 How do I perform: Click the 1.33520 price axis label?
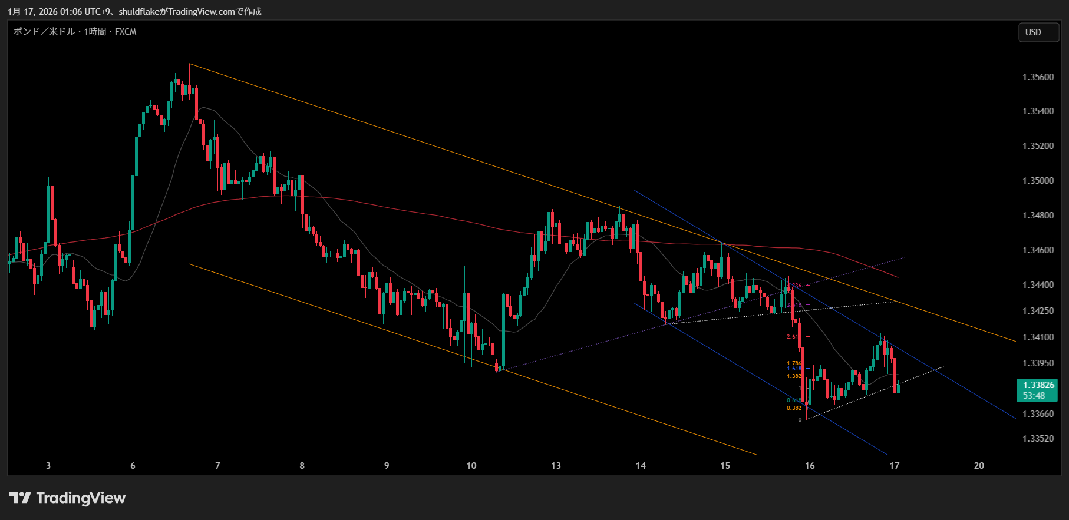pyautogui.click(x=1038, y=439)
